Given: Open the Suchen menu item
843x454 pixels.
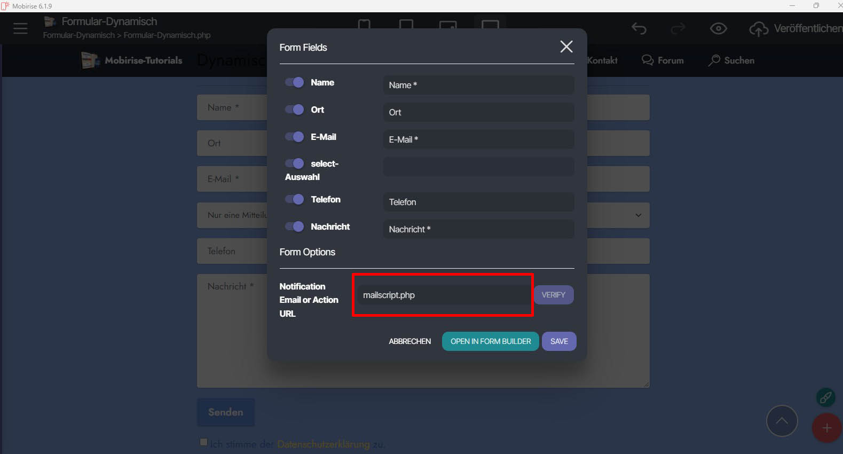Looking at the screenshot, I should coord(731,60).
